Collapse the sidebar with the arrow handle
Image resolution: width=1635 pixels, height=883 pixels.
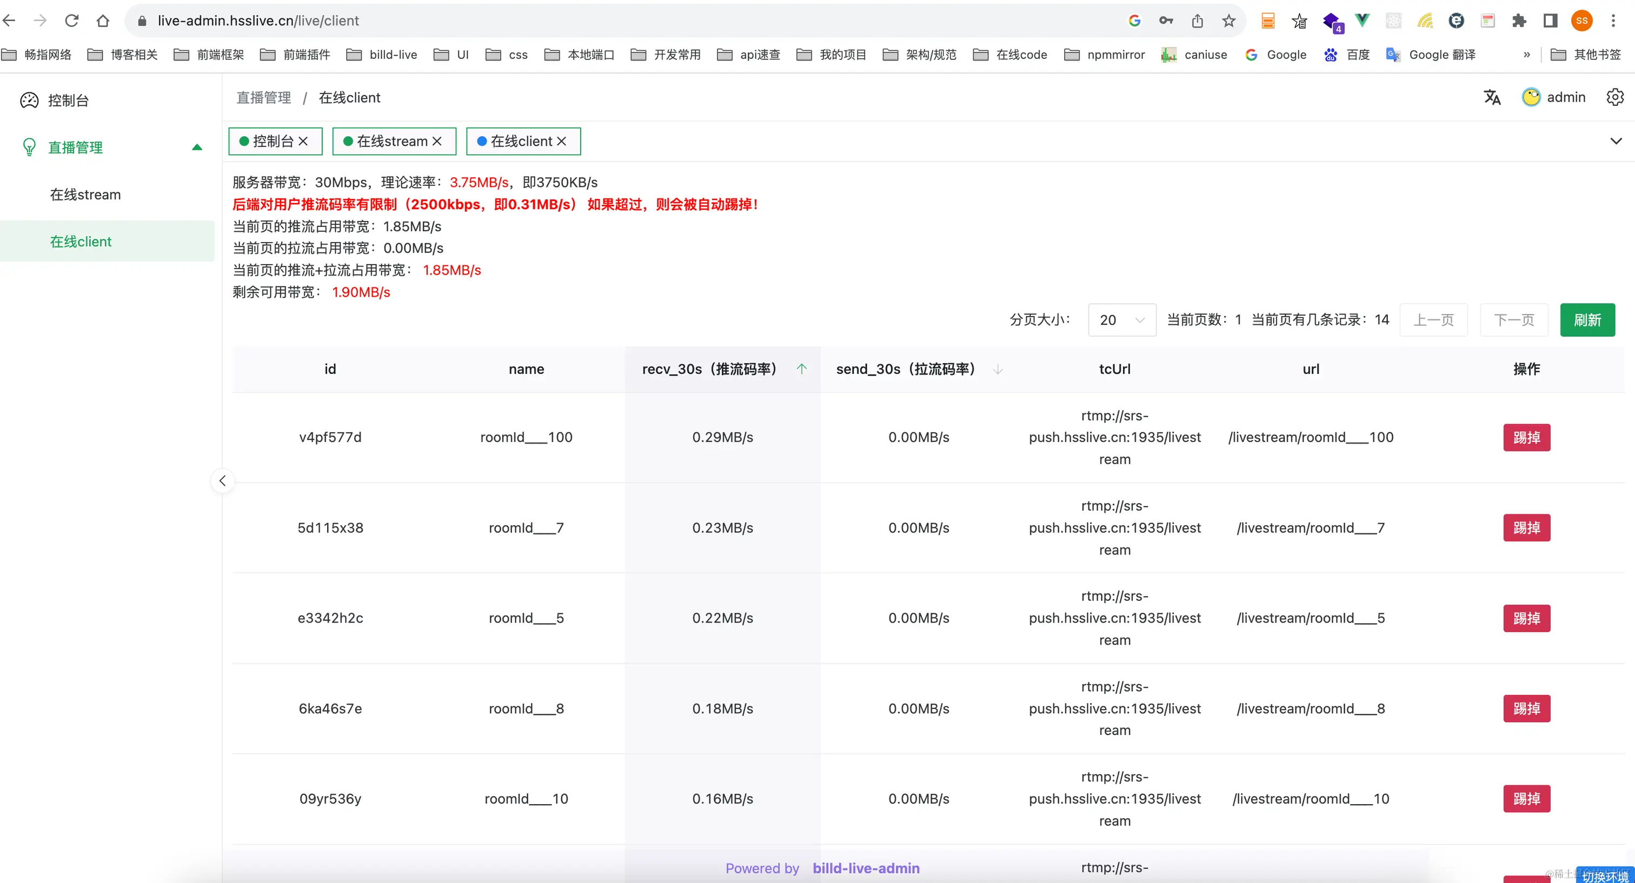222,481
